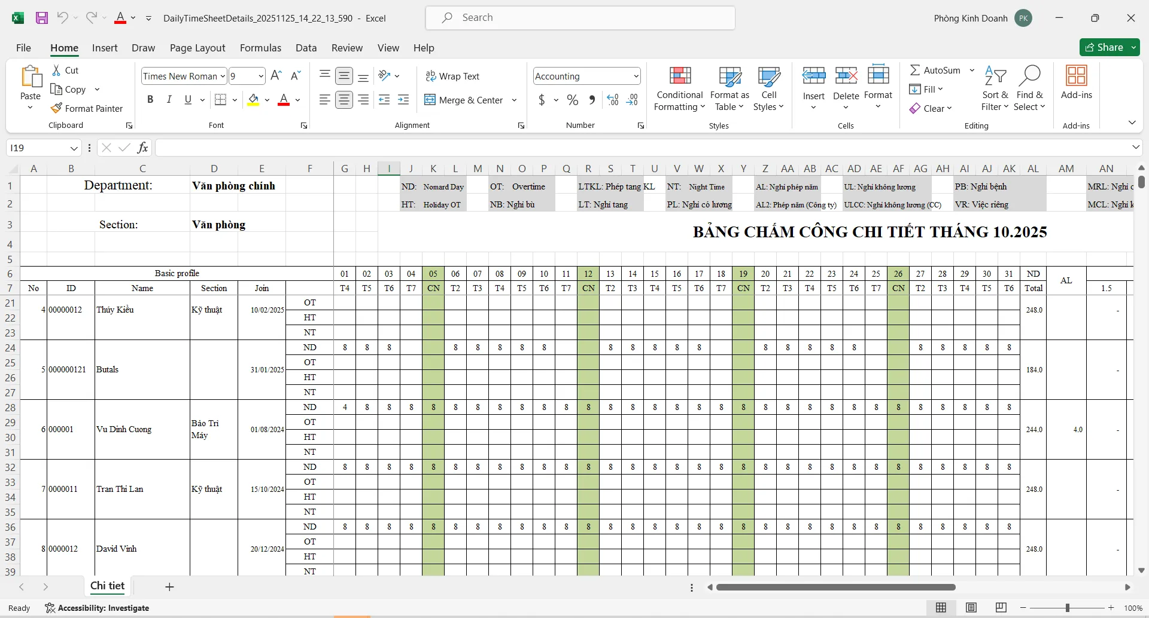Click Increase Font Size icon
This screenshot has height=618, width=1149.
(x=276, y=75)
